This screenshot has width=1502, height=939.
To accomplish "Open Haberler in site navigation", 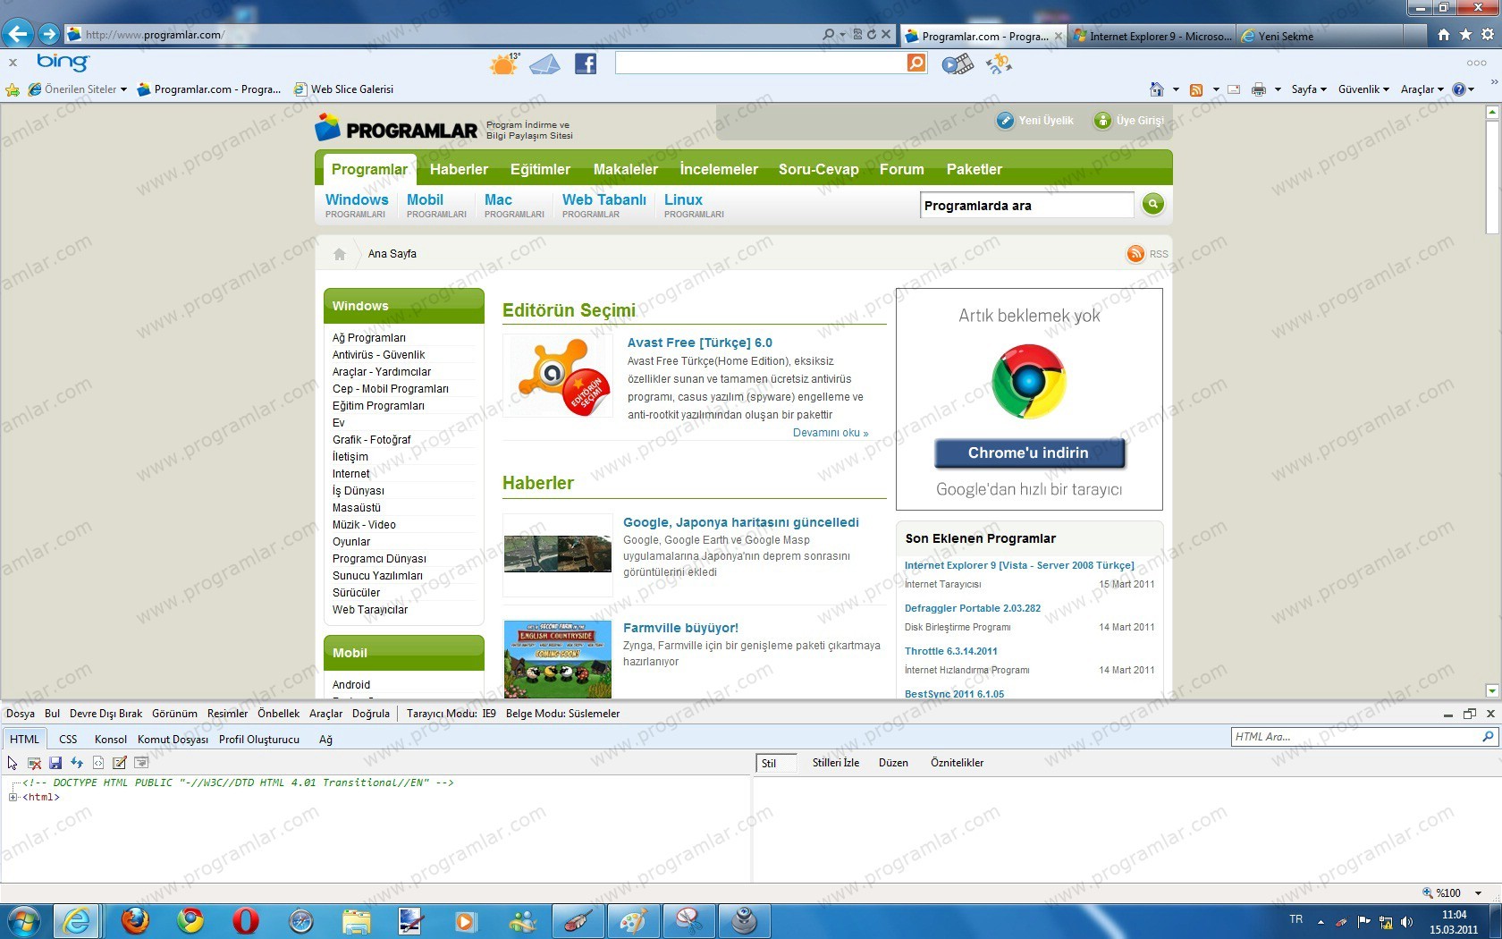I will point(459,169).
